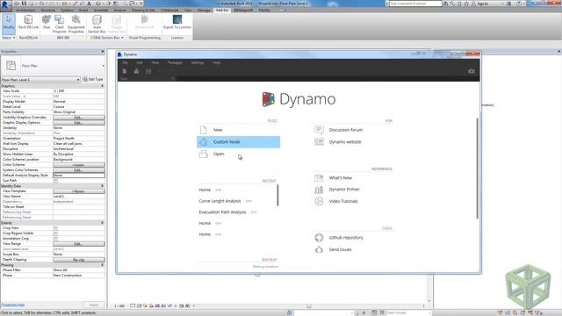Click the View Range Edit button
The height and width of the screenshot is (316, 562).
click(x=79, y=244)
